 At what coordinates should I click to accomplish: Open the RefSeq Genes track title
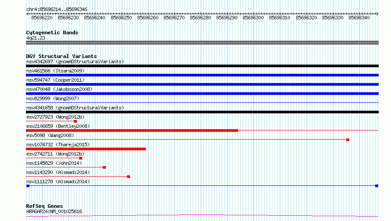click(45, 207)
